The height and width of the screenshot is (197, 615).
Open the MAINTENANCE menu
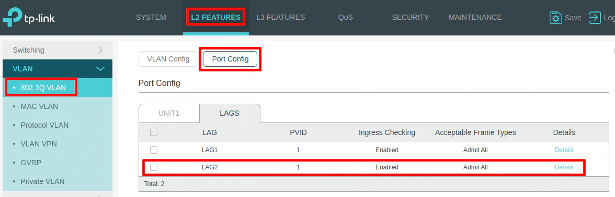point(475,18)
